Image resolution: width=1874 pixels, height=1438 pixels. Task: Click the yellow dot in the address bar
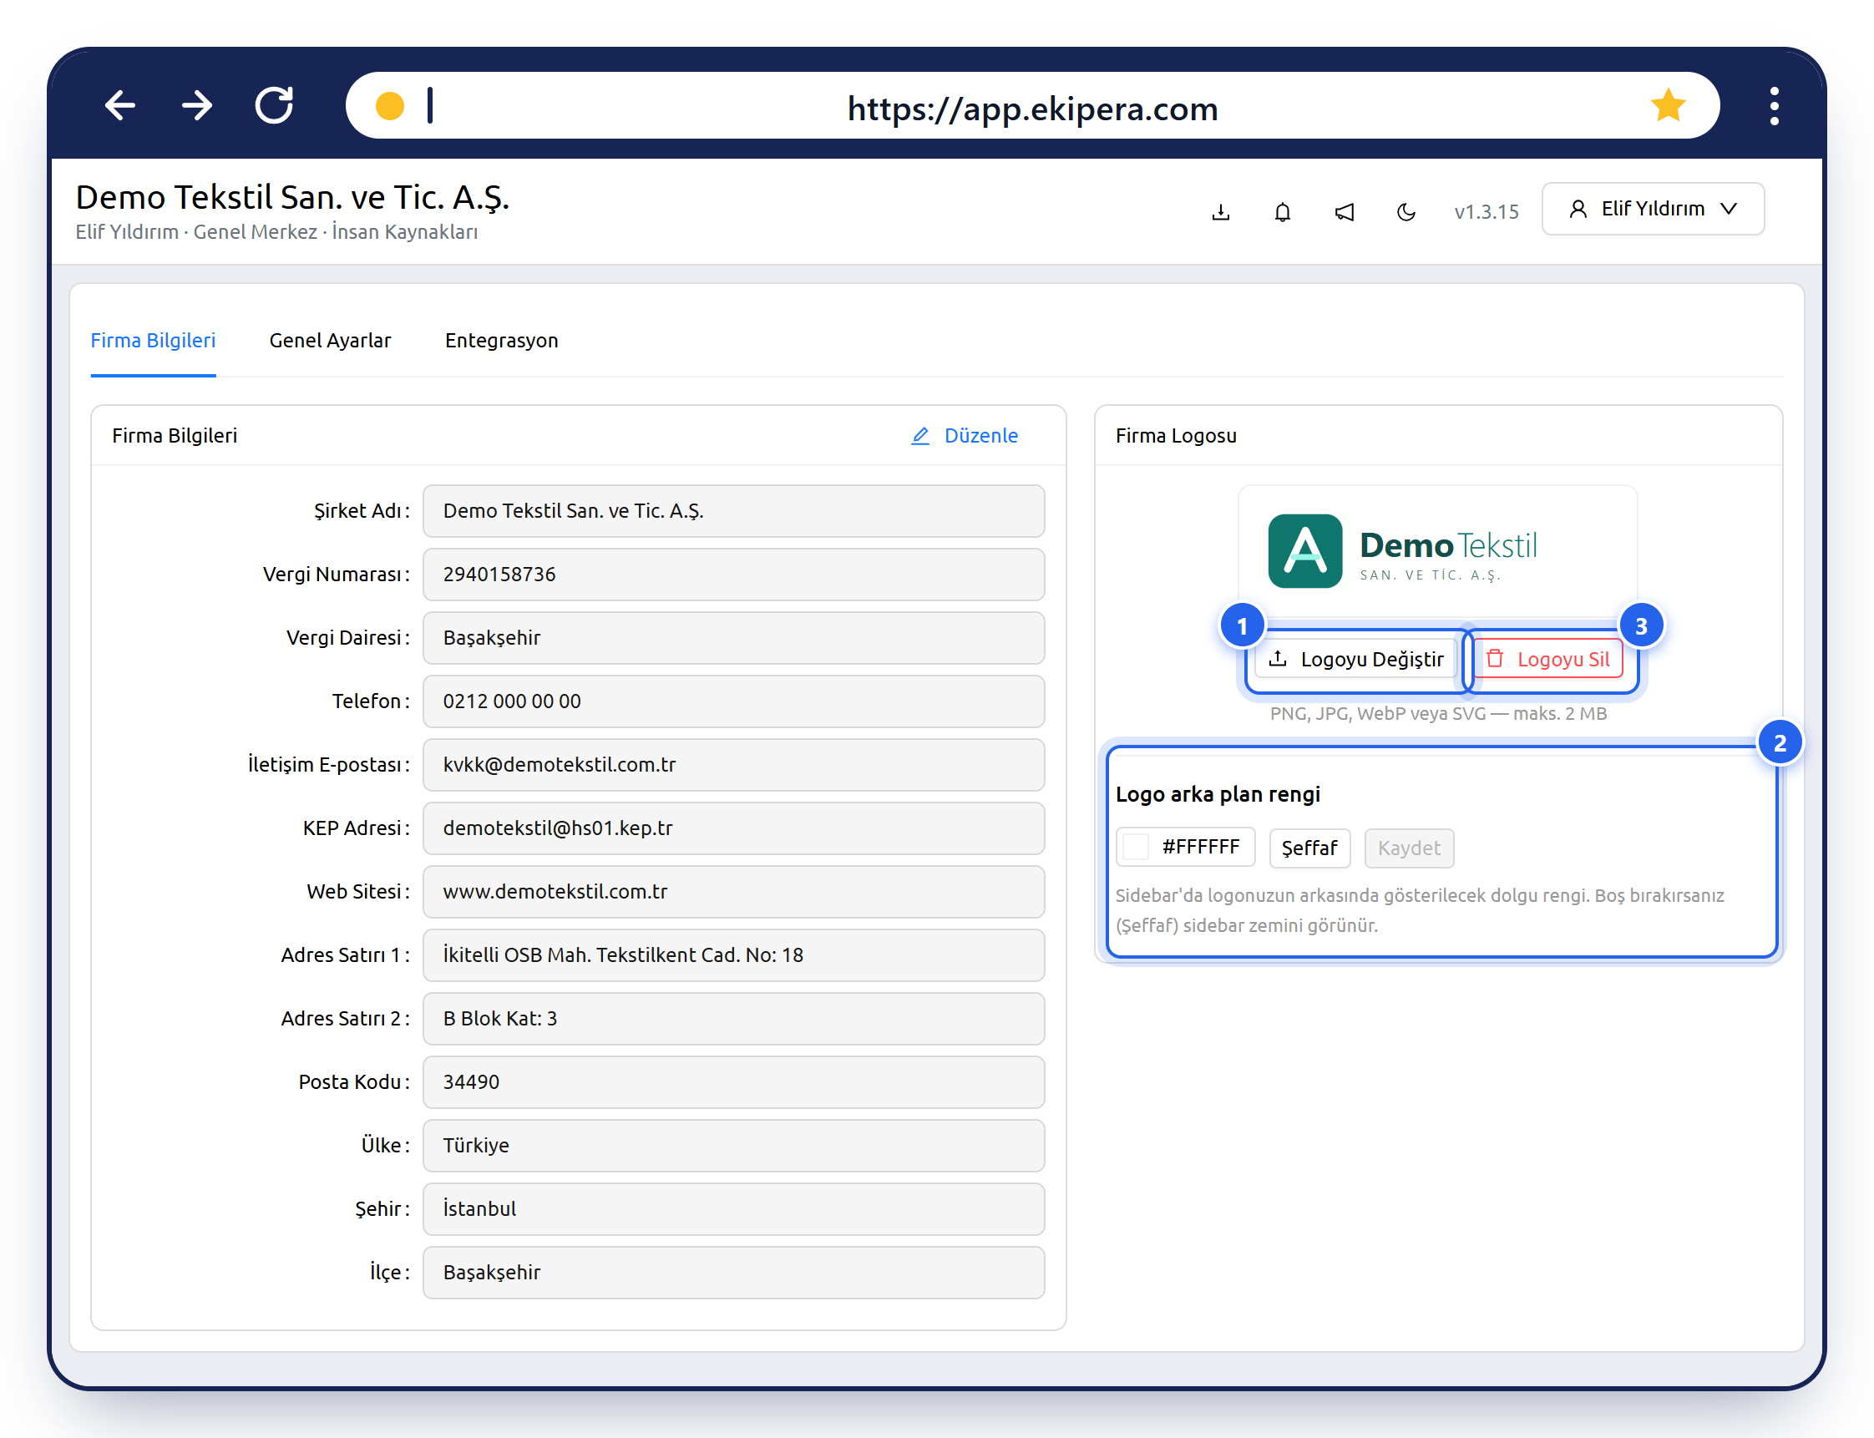pos(389,106)
